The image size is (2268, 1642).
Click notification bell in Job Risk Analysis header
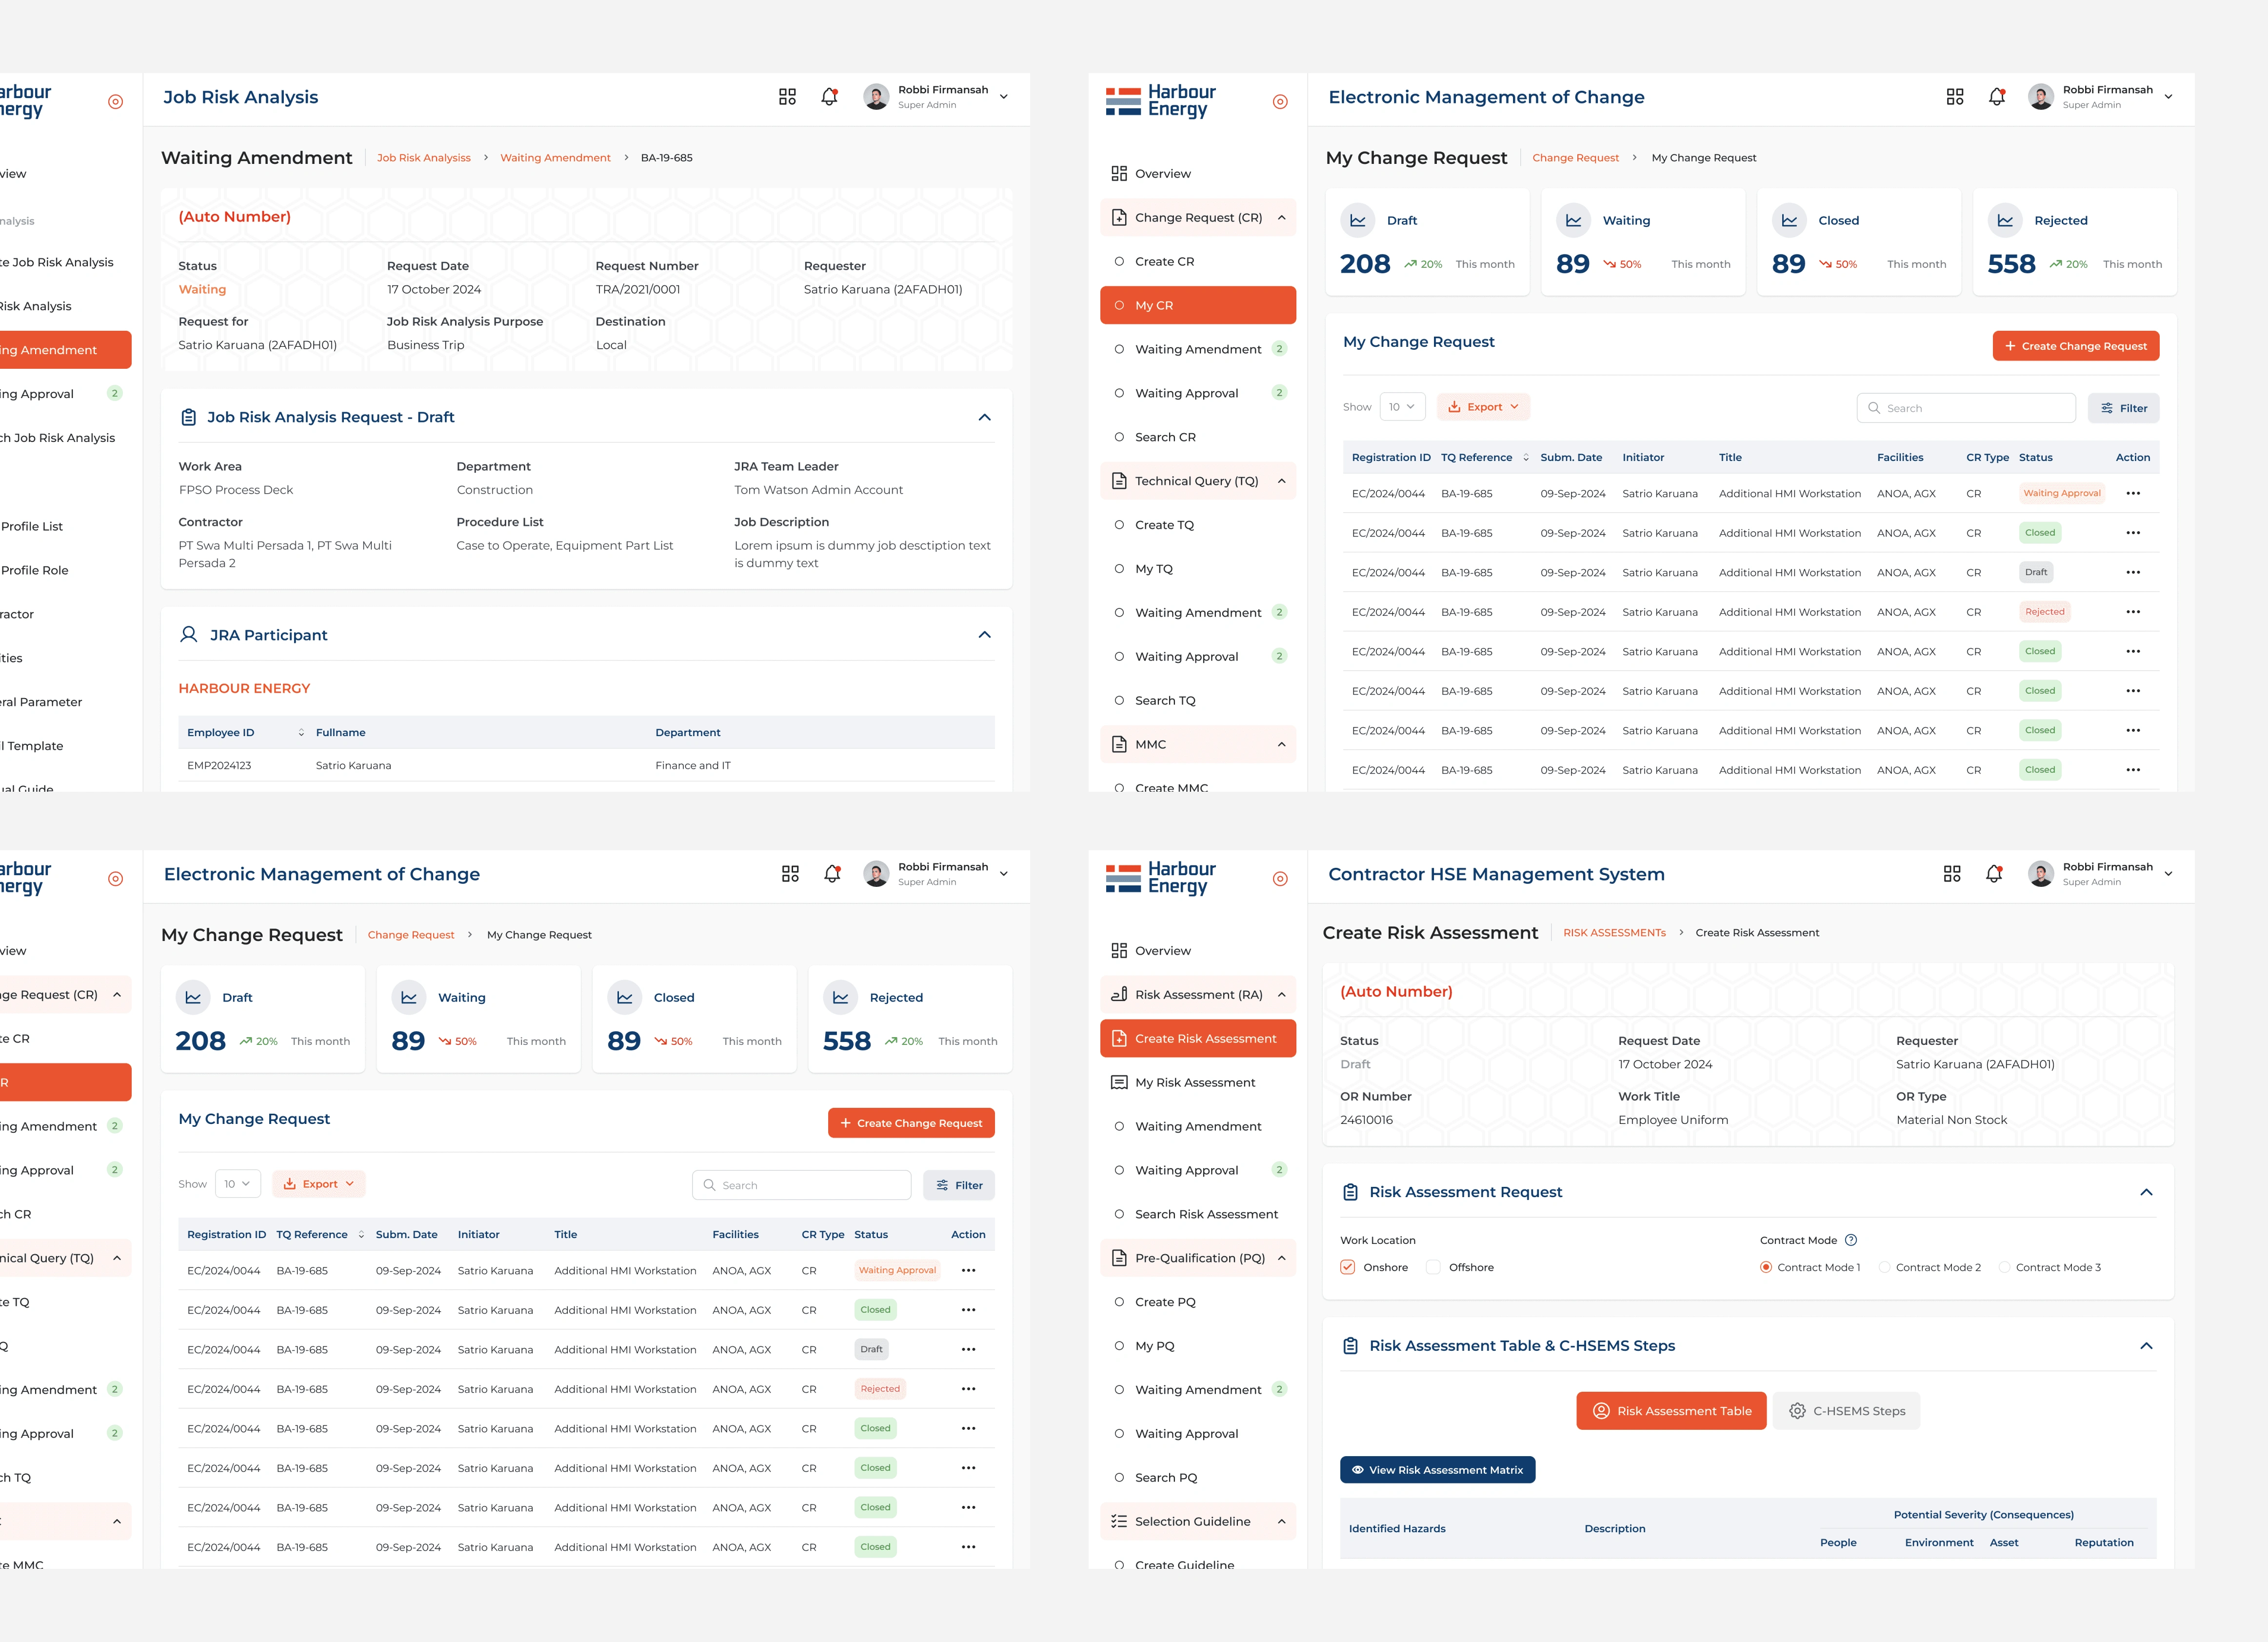coord(829,97)
